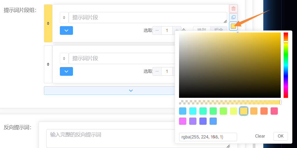Expand the first group's blue chevron dropdown
Screen dimensions: 297x148
pyautogui.click(x=66, y=30)
